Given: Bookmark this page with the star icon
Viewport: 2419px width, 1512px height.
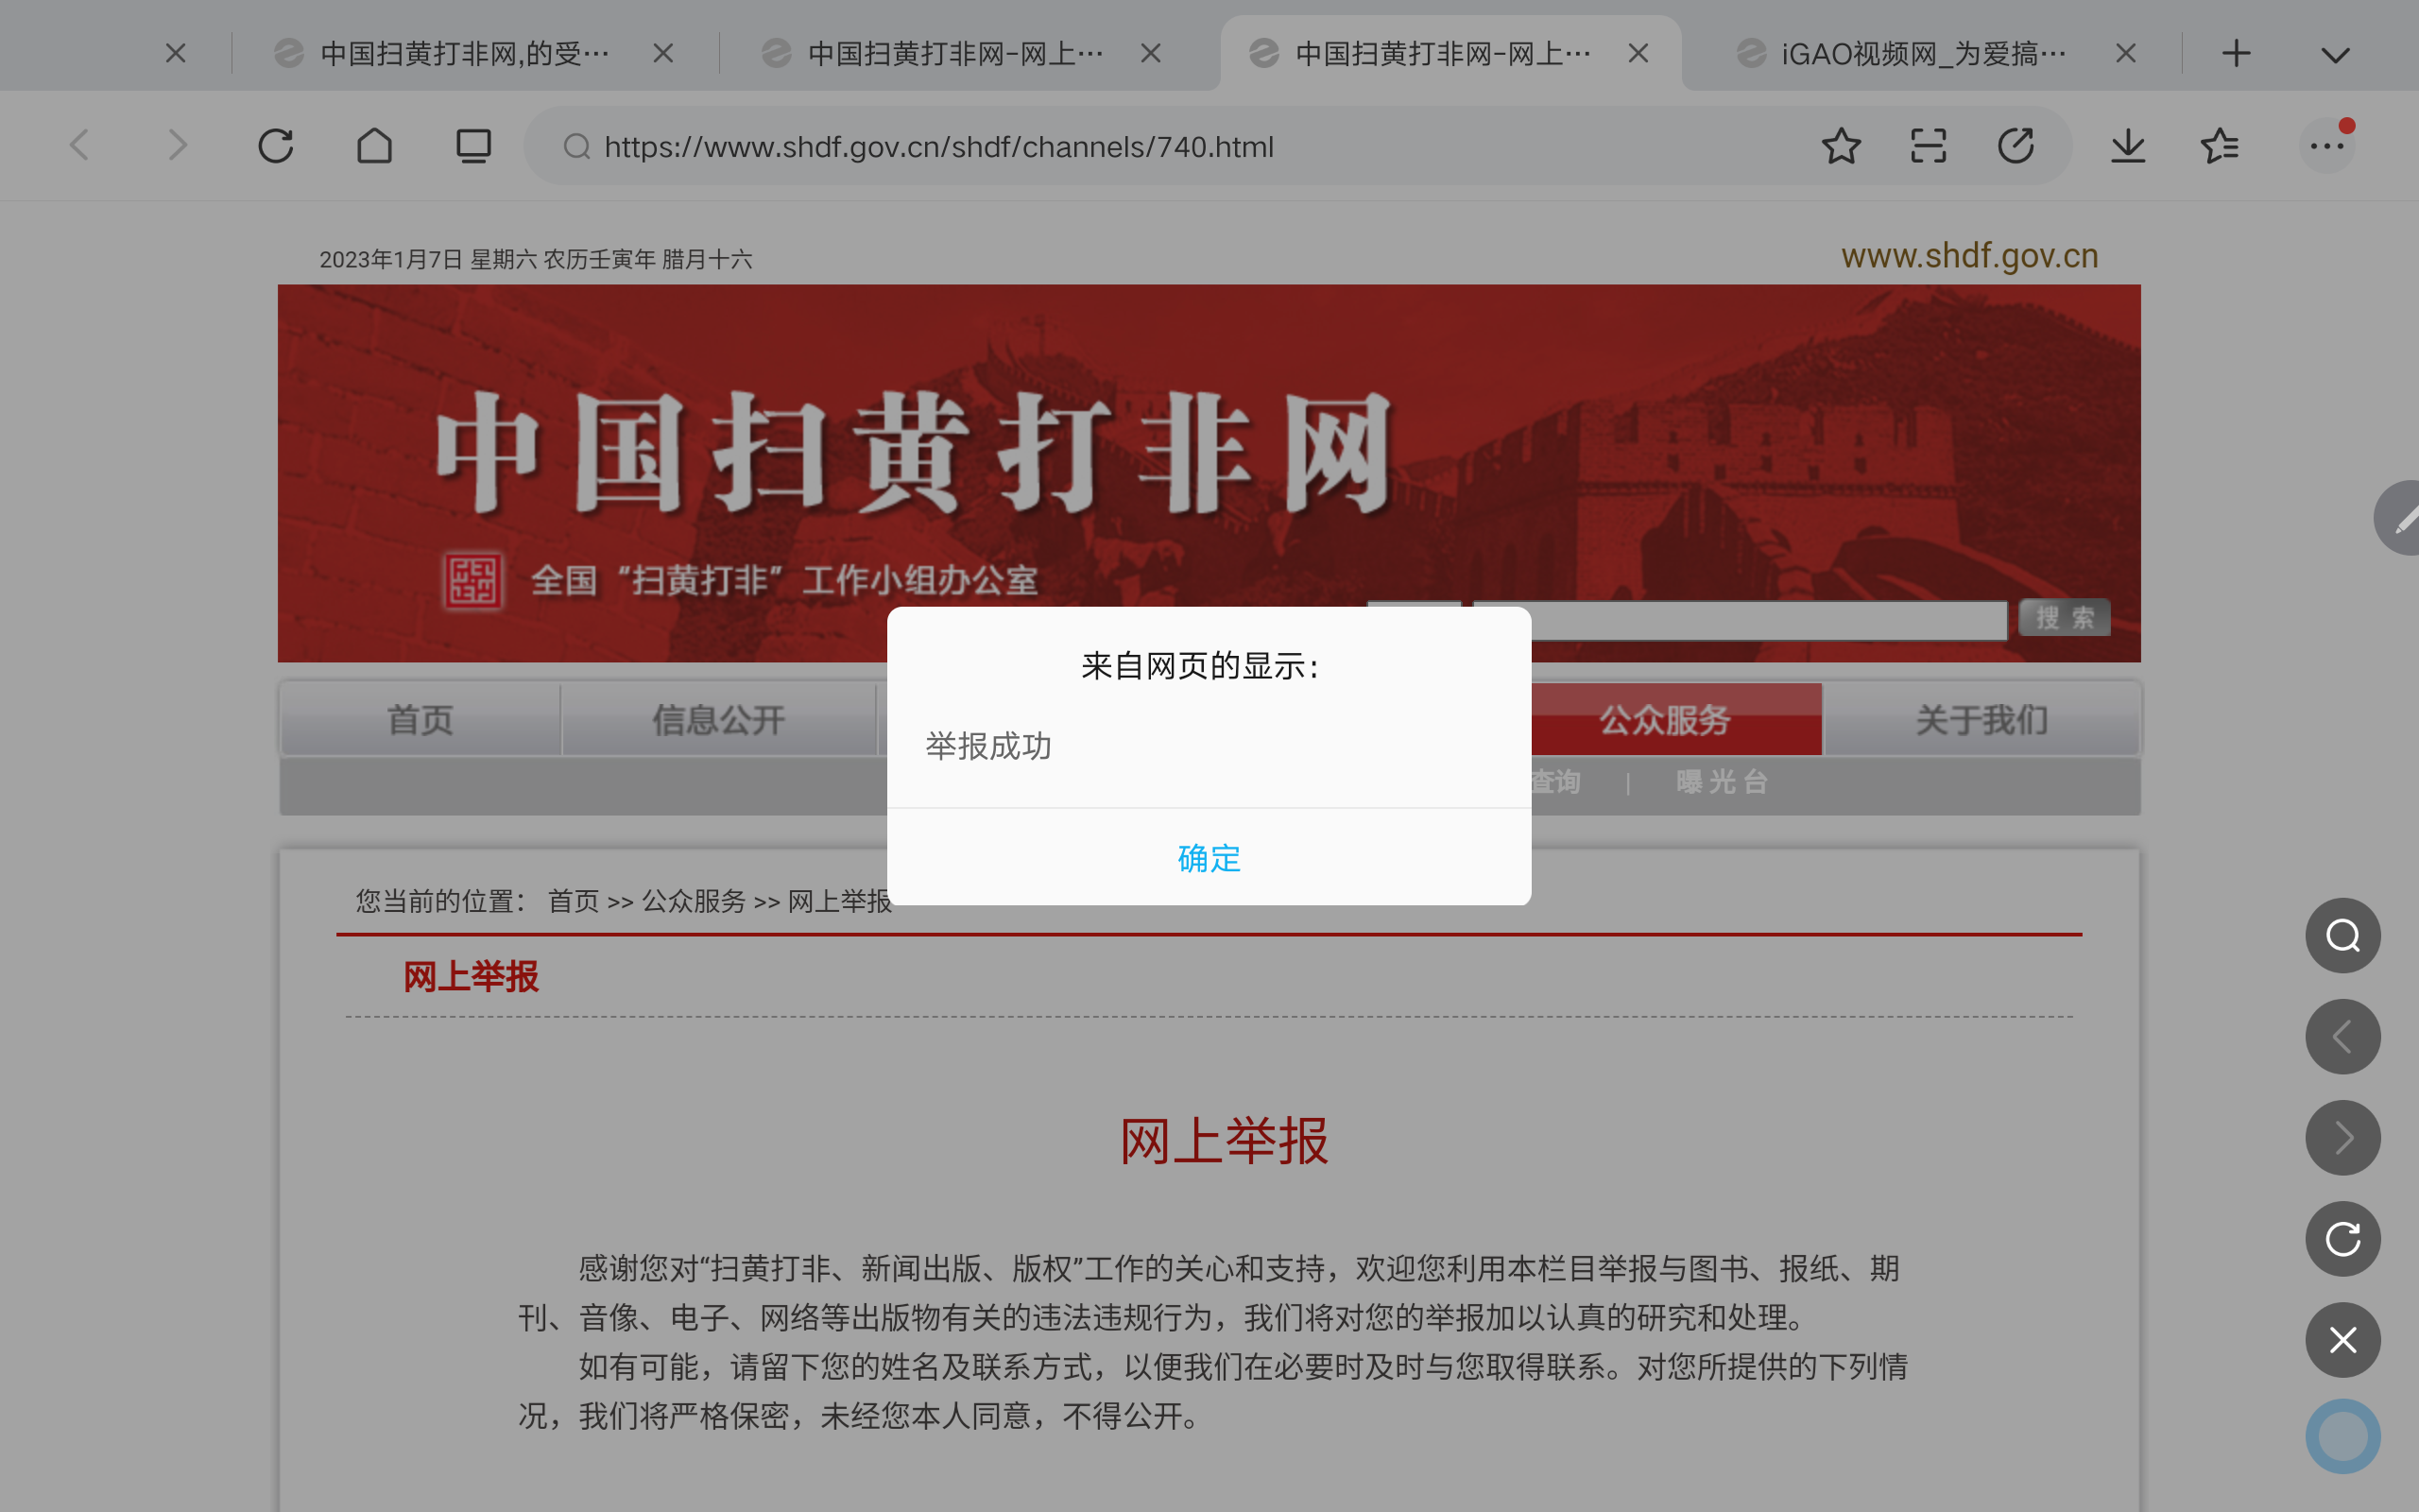Looking at the screenshot, I should click(x=1842, y=146).
